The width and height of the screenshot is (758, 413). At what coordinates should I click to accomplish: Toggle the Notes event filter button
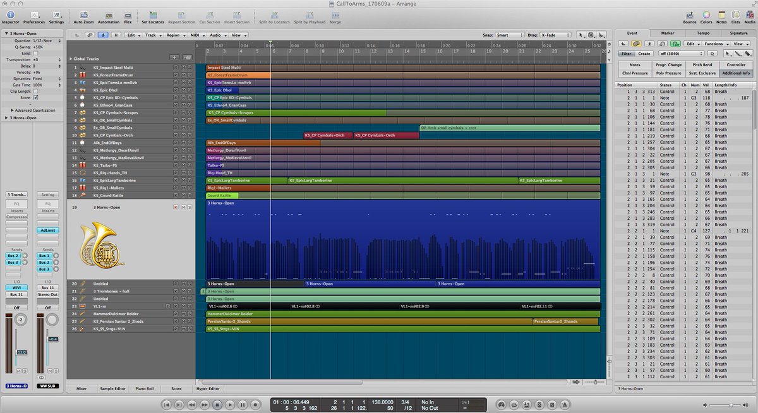[635, 64]
